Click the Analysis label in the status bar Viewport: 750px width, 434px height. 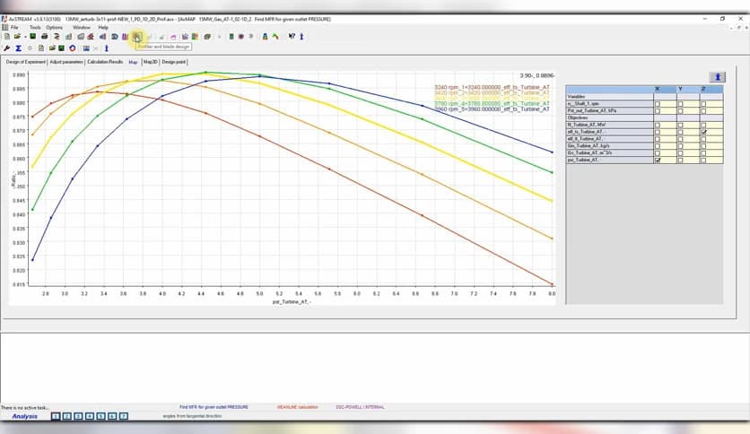(25, 416)
